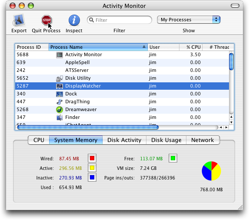This screenshot has width=249, height=220.
Task: Sort by Process ID column header
Action: [32, 47]
